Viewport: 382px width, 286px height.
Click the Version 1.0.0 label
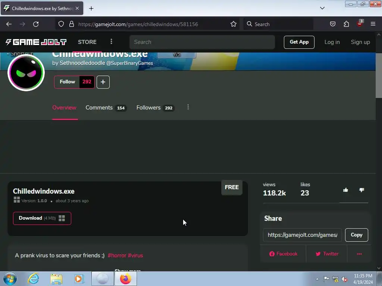34,201
